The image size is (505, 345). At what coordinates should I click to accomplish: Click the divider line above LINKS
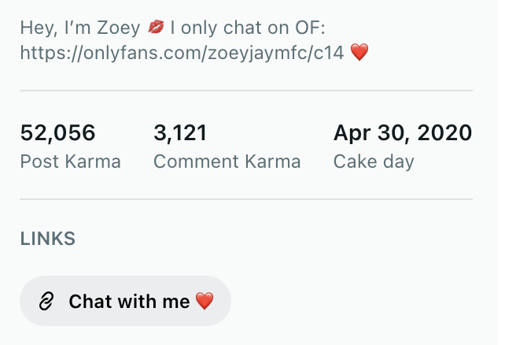[x=246, y=199]
